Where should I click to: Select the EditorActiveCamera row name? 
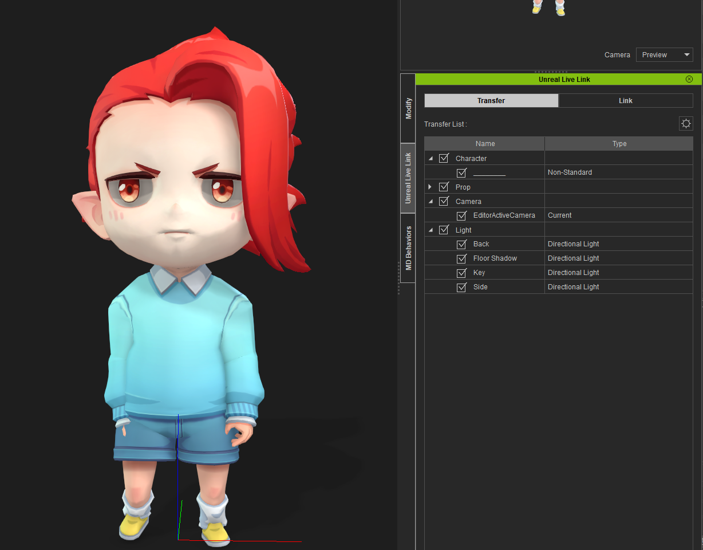[x=504, y=215]
